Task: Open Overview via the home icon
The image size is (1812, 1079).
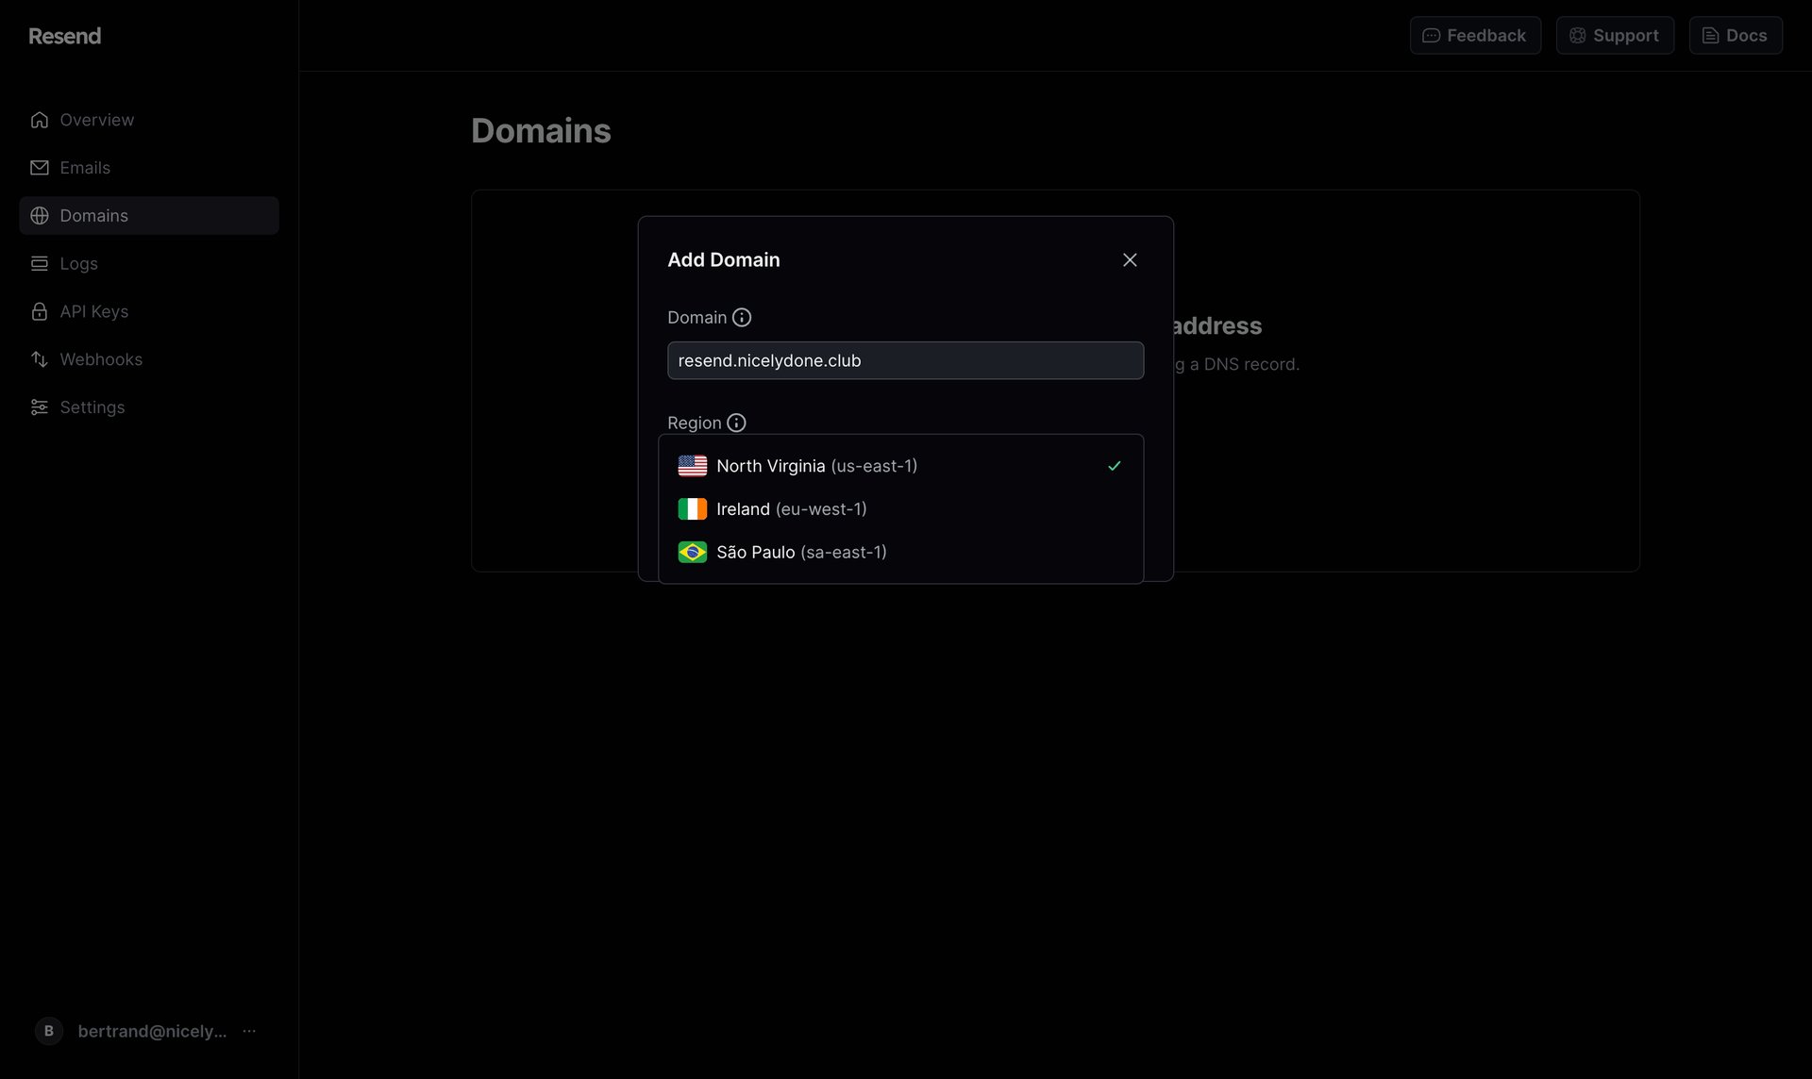Action: coord(39,120)
